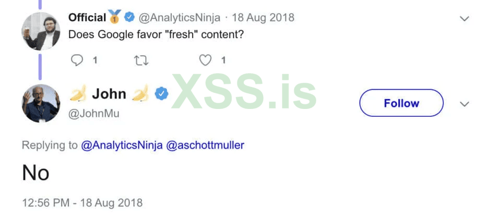Click the Official display name
Screen dimensions: 487x219
coord(87,18)
